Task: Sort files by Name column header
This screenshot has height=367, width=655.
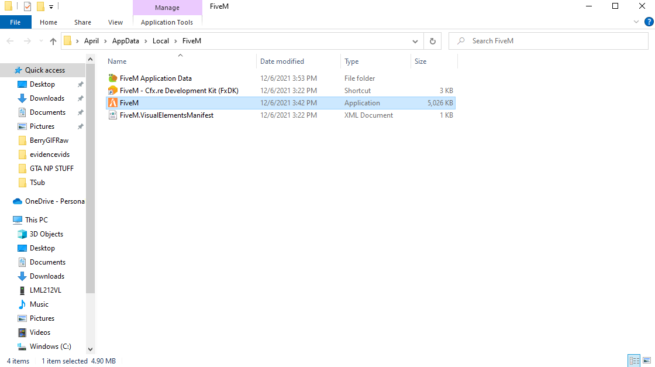Action: coord(181,61)
